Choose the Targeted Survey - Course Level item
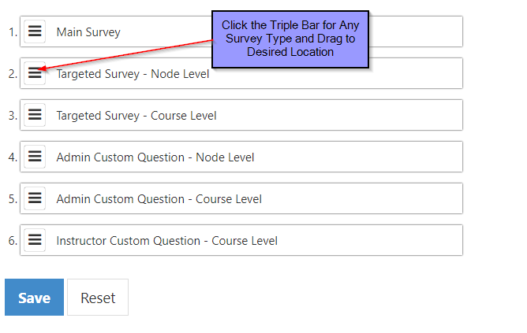This screenshot has height=333, width=527. 136,116
